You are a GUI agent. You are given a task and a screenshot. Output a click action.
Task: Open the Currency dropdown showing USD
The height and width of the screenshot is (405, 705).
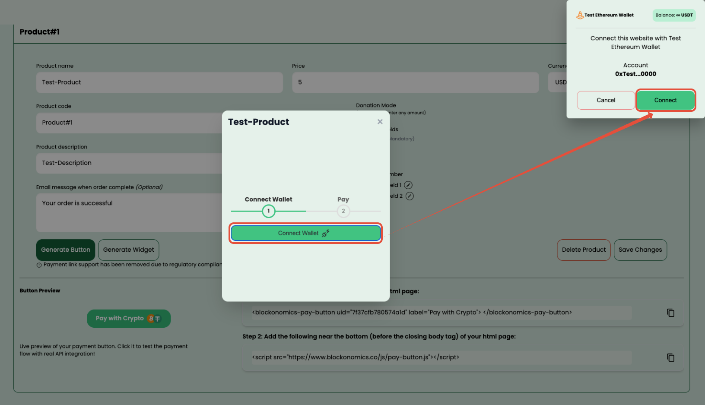coord(557,82)
